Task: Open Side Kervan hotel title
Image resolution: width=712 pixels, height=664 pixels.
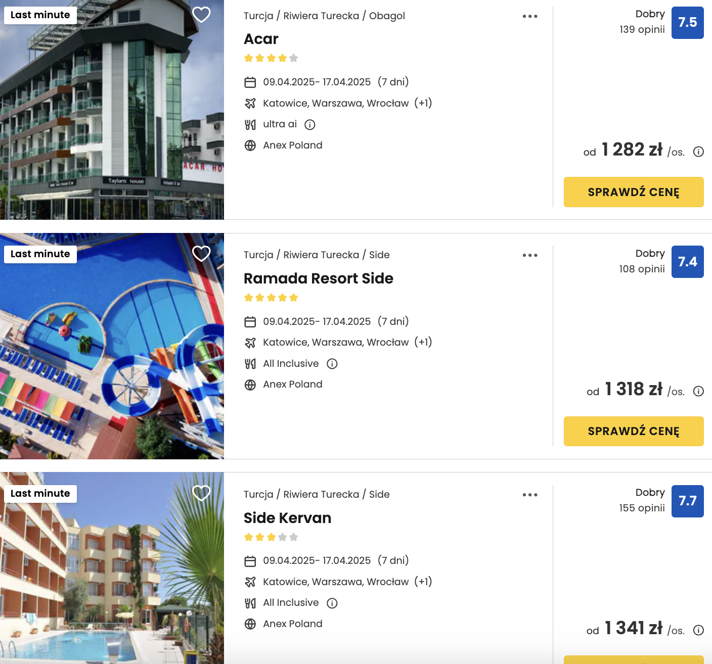Action: pyautogui.click(x=287, y=518)
